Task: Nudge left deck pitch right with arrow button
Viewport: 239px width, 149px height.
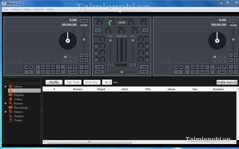Action: click(x=86, y=60)
